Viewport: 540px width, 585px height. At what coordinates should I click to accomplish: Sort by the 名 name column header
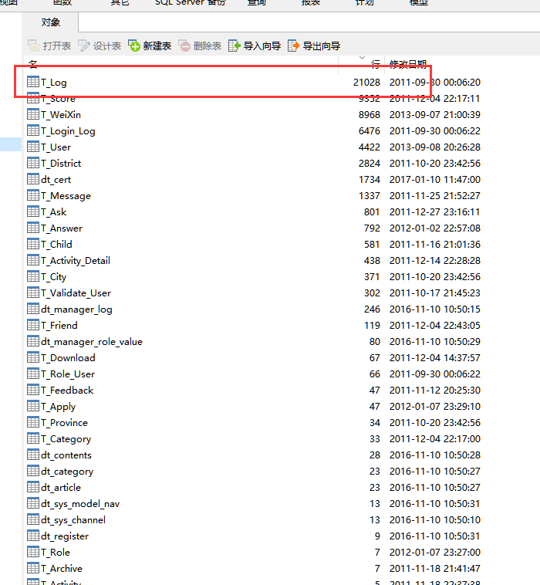33,63
